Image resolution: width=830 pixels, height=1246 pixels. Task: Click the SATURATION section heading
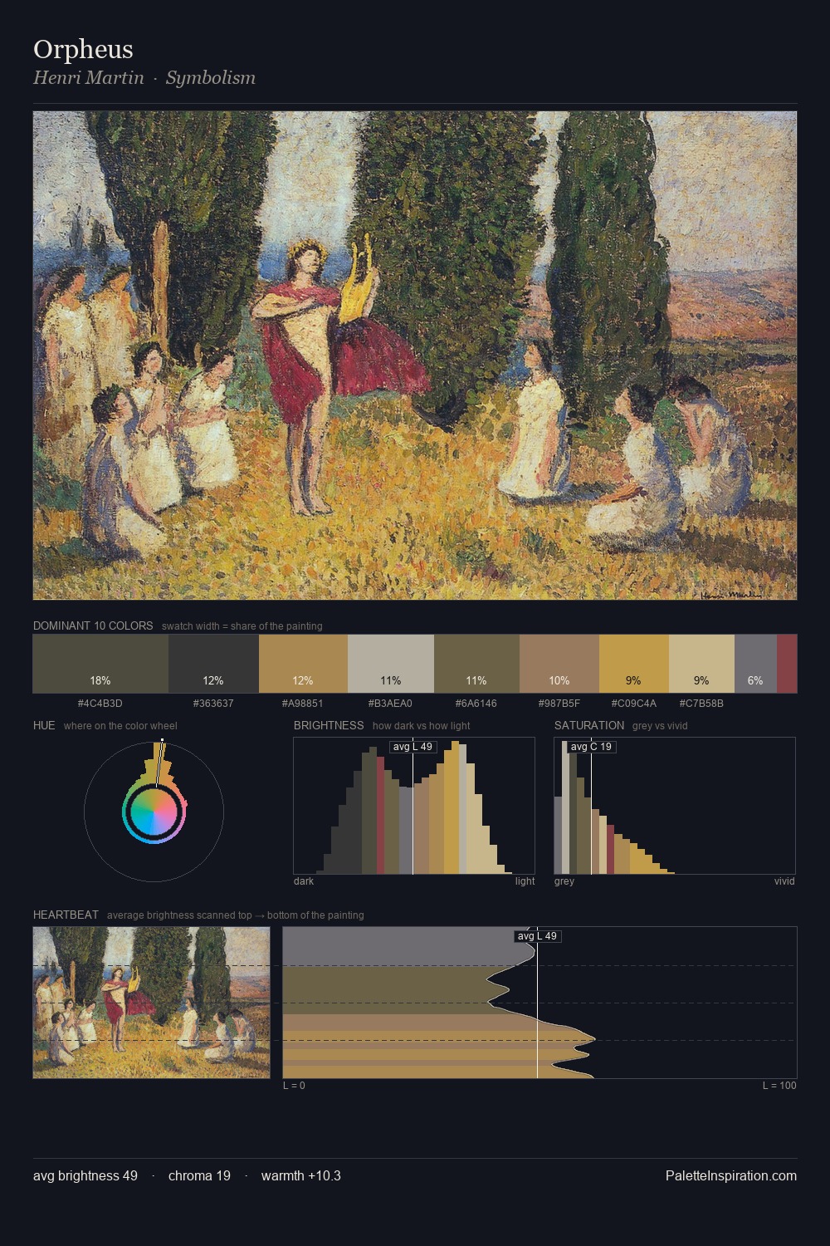(x=589, y=725)
